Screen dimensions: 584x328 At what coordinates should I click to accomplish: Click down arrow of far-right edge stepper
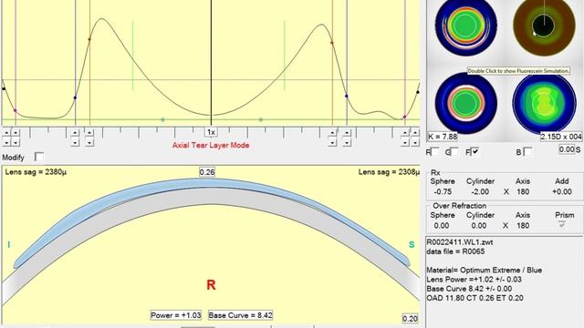(x=414, y=142)
